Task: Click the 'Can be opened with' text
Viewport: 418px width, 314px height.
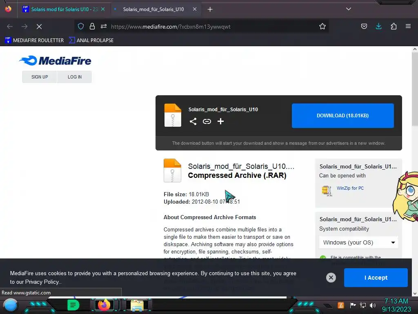Action: tap(342, 176)
